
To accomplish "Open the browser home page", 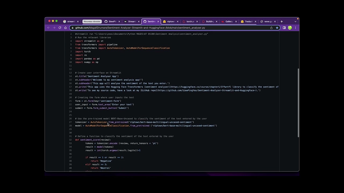I will 66,28.
